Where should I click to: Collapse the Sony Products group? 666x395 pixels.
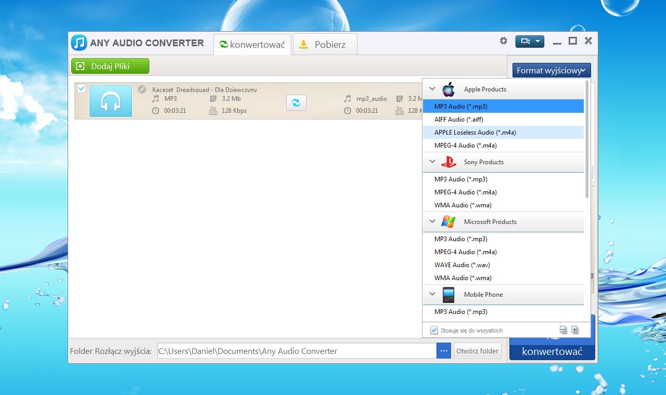432,162
